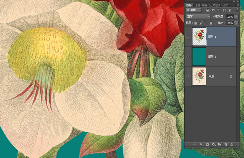Viewport: 244px width, 158px height.
Task: Switch to the 通道 tab
Action: pos(197,5)
